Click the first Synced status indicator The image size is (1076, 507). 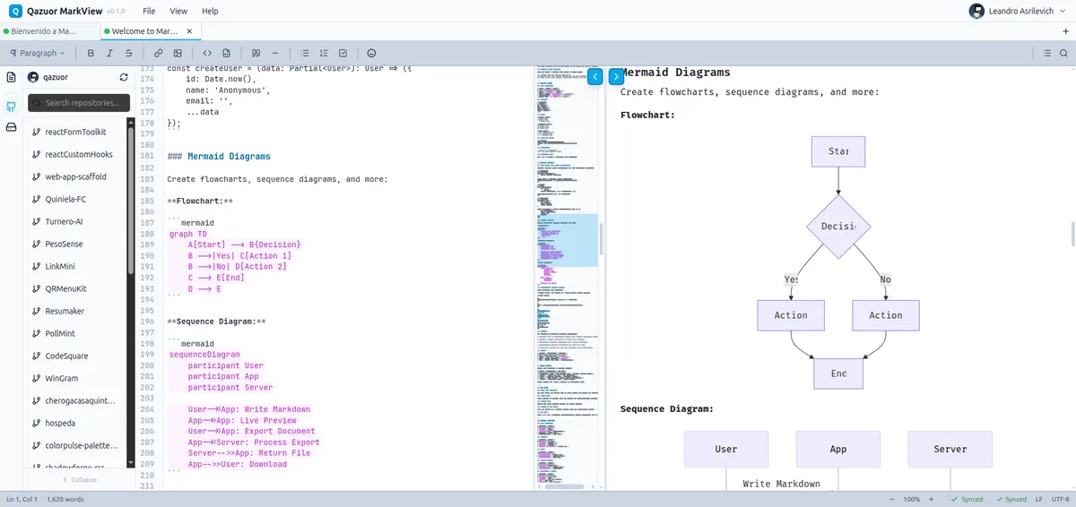tap(967, 499)
